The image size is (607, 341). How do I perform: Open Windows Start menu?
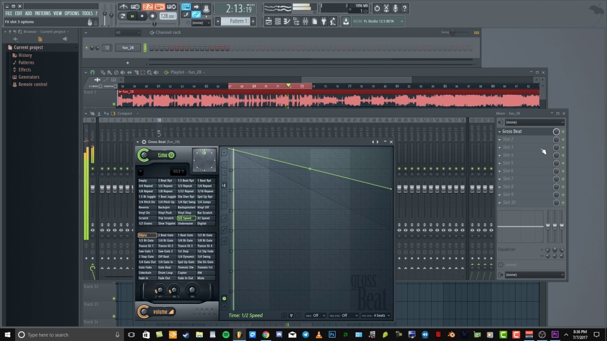[x=8, y=335]
